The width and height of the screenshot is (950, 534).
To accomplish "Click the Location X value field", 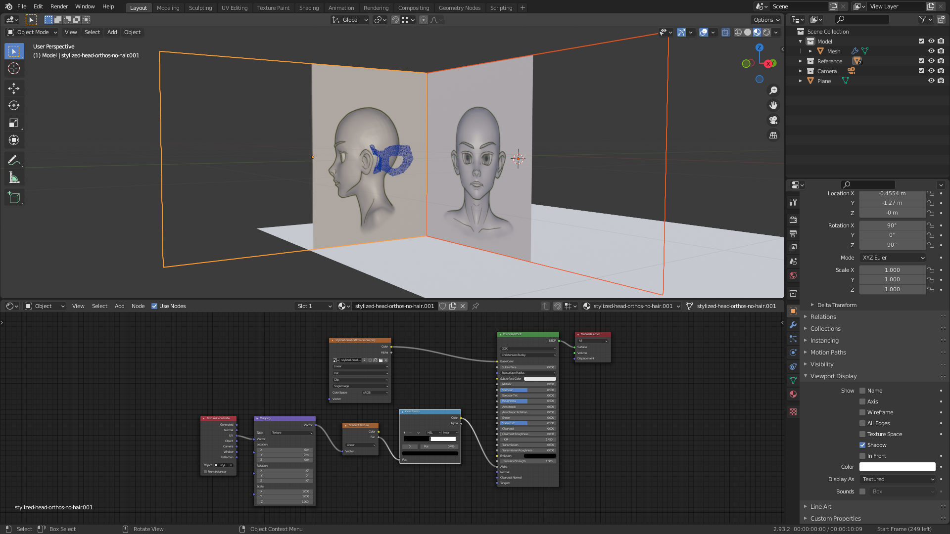I will point(892,193).
